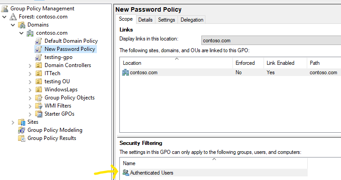Open the Starter GPOs icon
Screen dimensions: 341x180
point(39,114)
